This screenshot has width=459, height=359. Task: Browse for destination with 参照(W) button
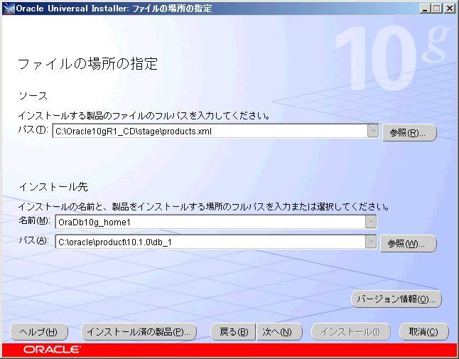[x=408, y=243]
